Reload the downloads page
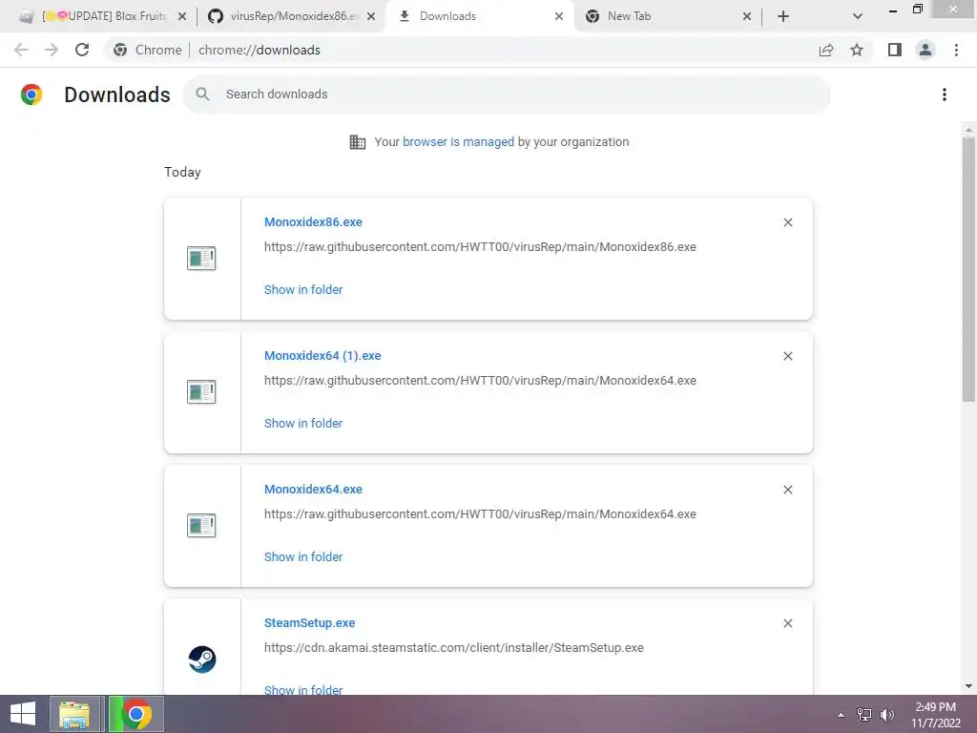 (x=82, y=50)
